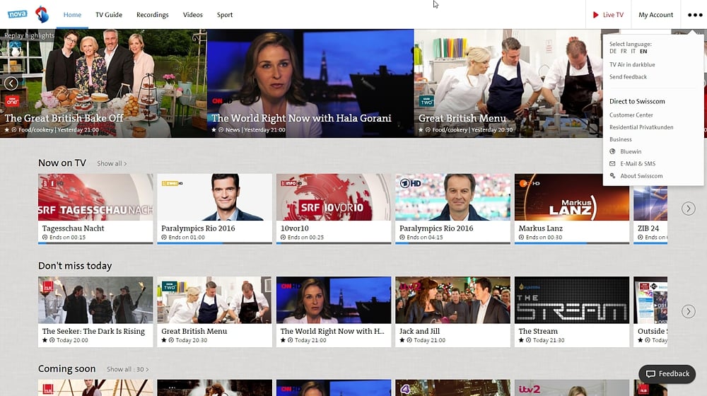Screen dimensions: 707x396
Task: Advance the Don't miss today carousel right
Action: coord(688,311)
